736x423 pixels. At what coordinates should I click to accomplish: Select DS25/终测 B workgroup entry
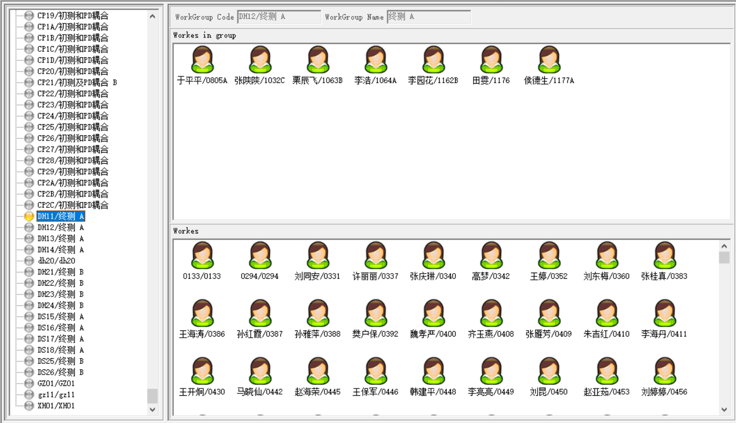click(x=60, y=361)
